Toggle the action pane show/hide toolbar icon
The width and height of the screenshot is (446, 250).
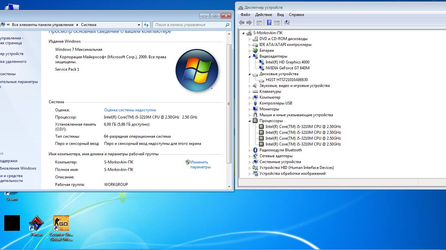[277, 22]
